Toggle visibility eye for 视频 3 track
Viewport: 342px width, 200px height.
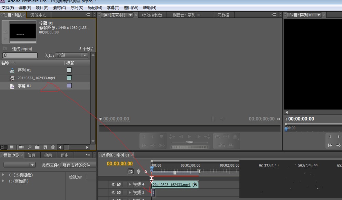[x=113, y=193]
